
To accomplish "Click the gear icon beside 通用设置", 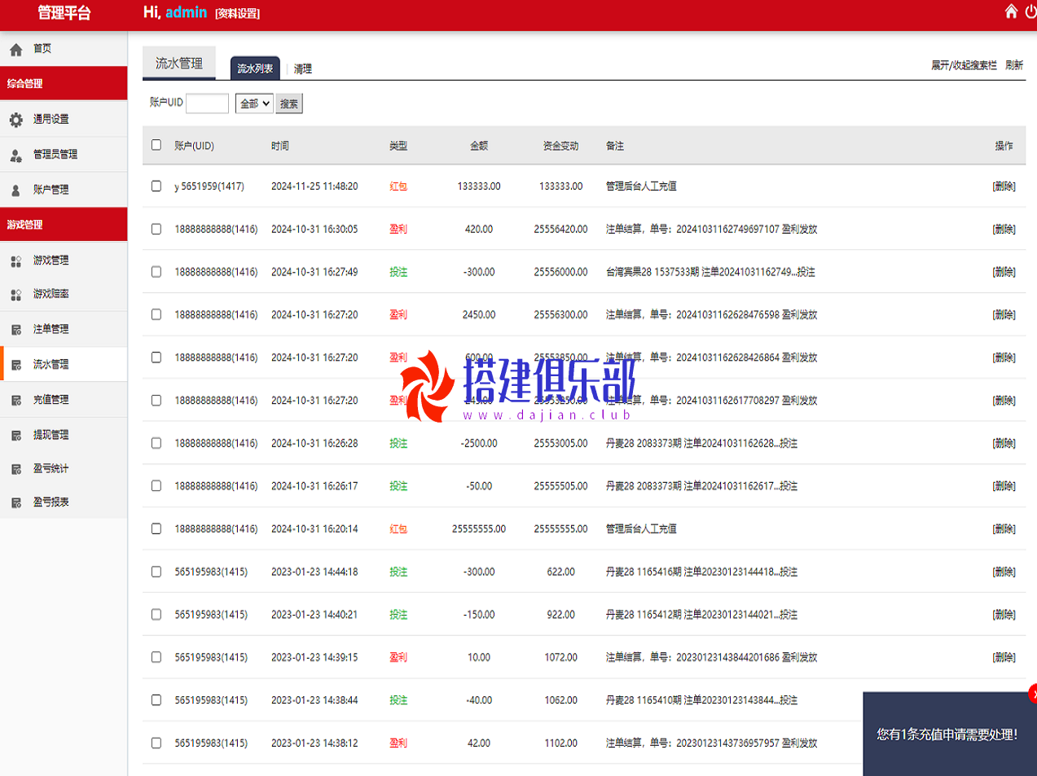I will coord(15,120).
